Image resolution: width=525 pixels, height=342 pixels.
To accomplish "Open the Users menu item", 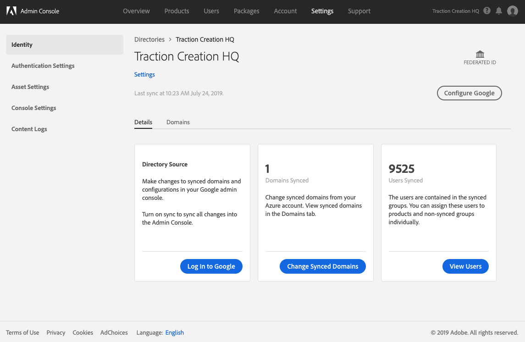I will click(211, 11).
